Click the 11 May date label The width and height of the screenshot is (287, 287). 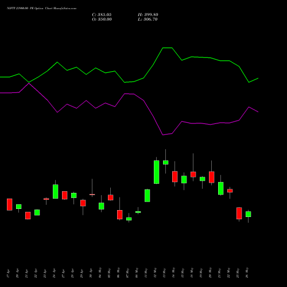pos(146,273)
